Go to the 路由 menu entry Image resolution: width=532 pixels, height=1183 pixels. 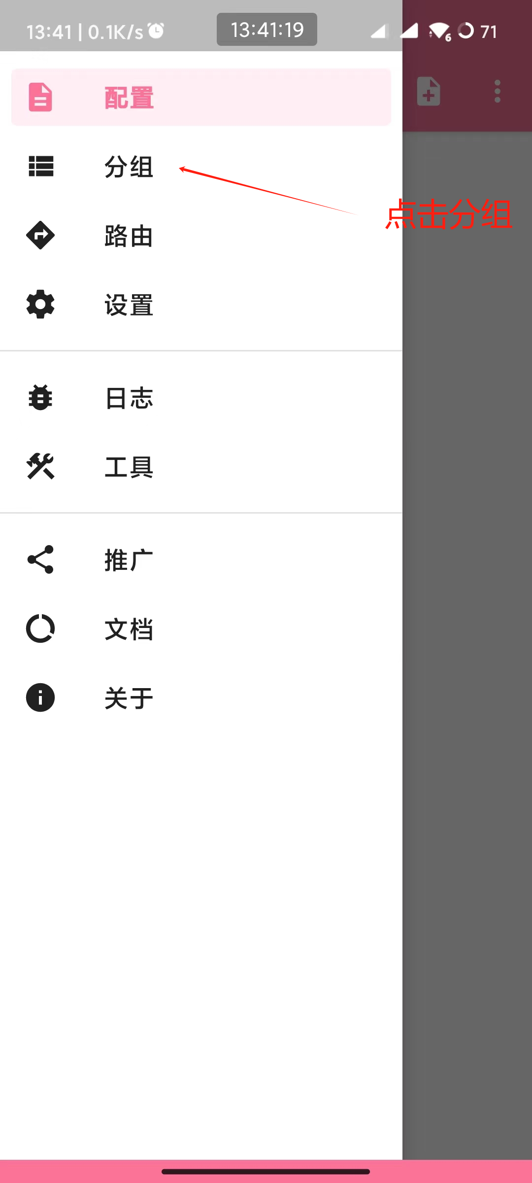(x=129, y=236)
